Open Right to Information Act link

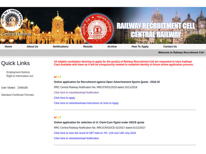click(20, 76)
